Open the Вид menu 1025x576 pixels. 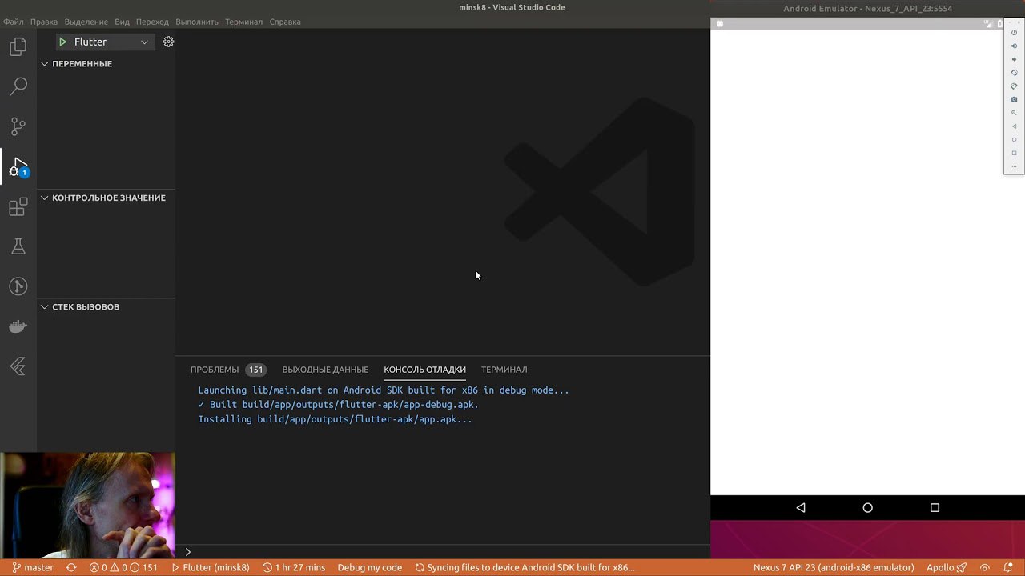pyautogui.click(x=122, y=22)
